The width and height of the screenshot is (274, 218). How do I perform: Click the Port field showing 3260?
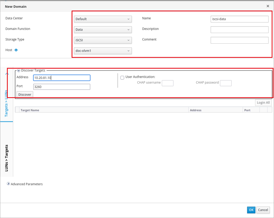62,87
